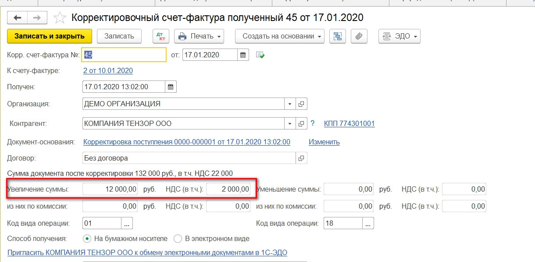Screen dimensions: 535x262
Task: Click the Записать button
Action: (x=119, y=36)
